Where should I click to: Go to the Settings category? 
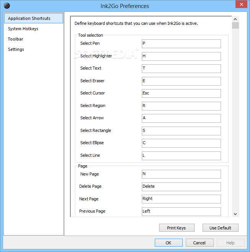(x=34, y=49)
